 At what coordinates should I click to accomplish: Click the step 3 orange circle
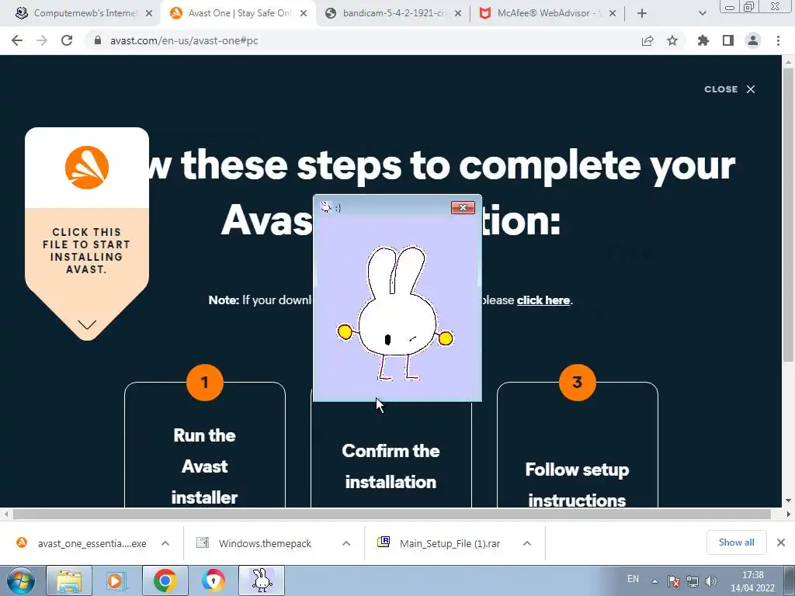[578, 382]
